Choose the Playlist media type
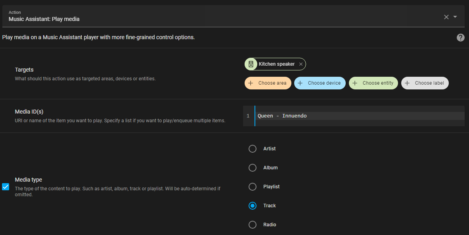 point(253,187)
